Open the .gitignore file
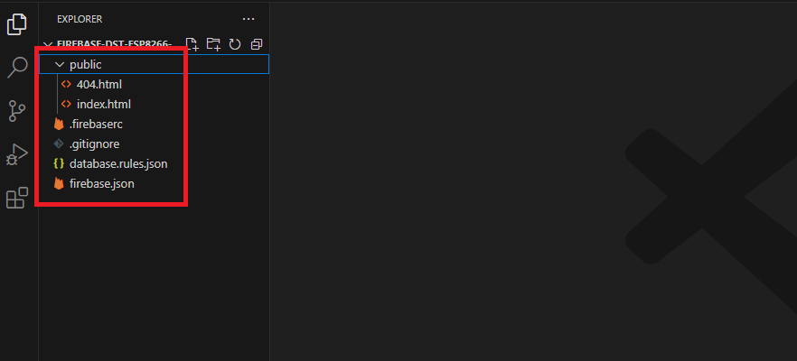This screenshot has width=797, height=361. coord(94,144)
